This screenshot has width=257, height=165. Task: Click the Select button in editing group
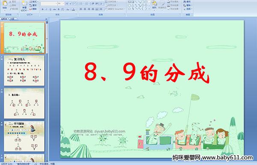(x=188, y=9)
